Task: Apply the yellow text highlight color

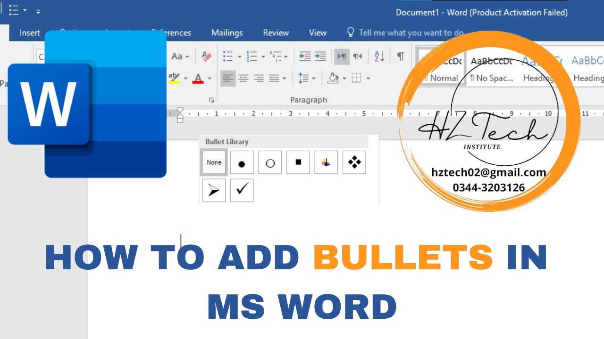Action: (x=174, y=78)
